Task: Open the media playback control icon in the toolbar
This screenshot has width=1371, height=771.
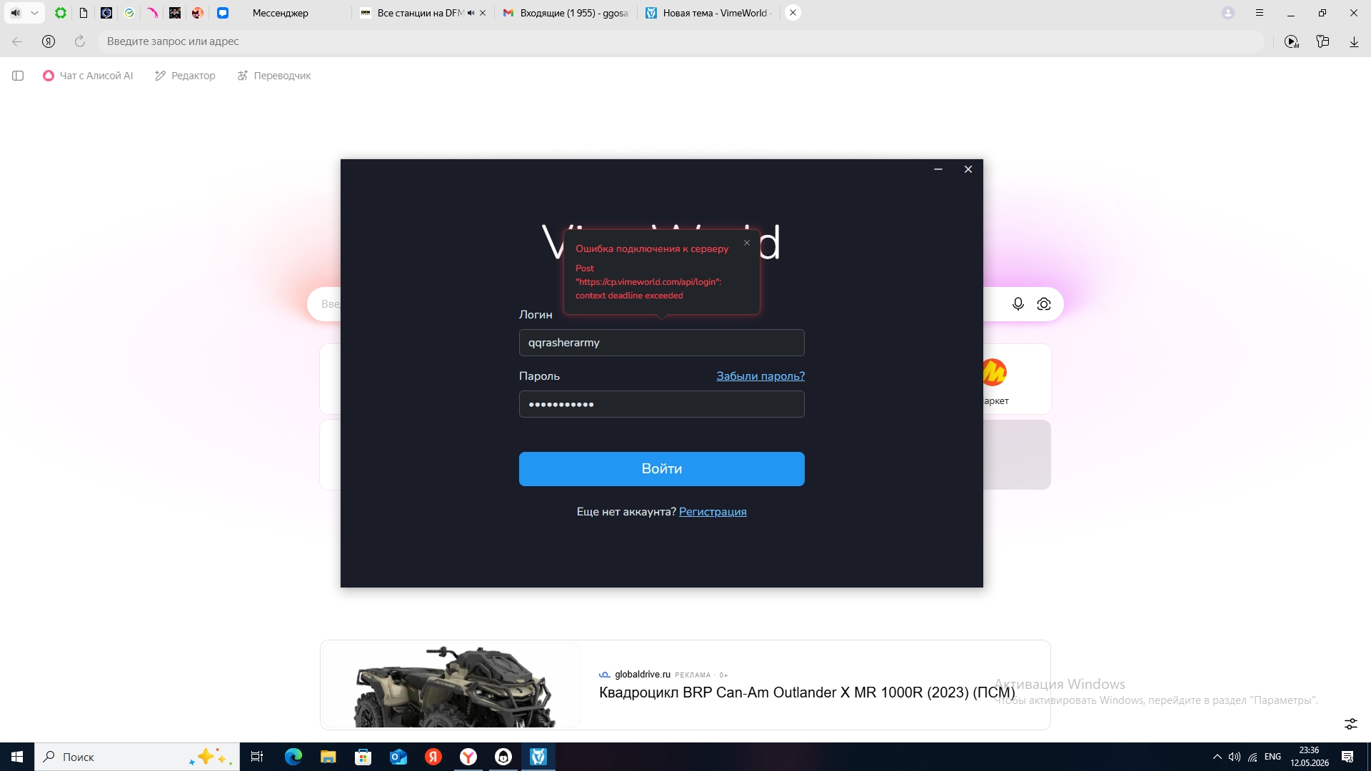Action: tap(1292, 41)
